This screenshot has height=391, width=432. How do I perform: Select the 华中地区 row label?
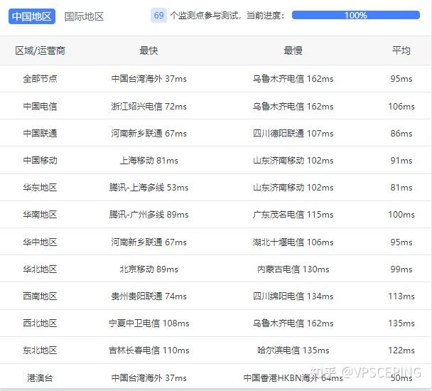point(40,242)
